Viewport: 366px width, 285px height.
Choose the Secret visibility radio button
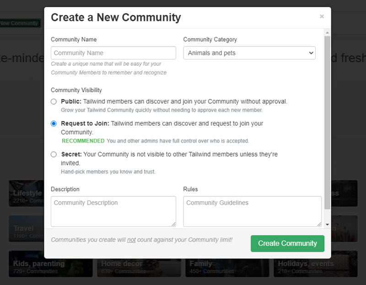(54, 154)
